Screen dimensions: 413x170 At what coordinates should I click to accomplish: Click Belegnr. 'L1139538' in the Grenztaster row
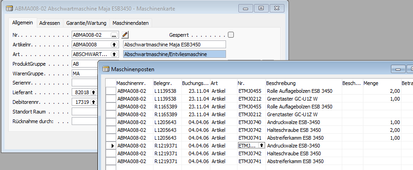[165, 99]
